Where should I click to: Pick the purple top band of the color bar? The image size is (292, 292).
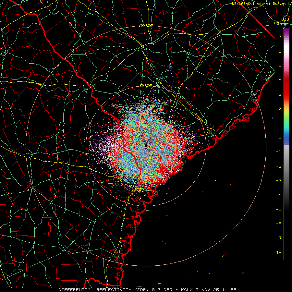tap(286, 32)
